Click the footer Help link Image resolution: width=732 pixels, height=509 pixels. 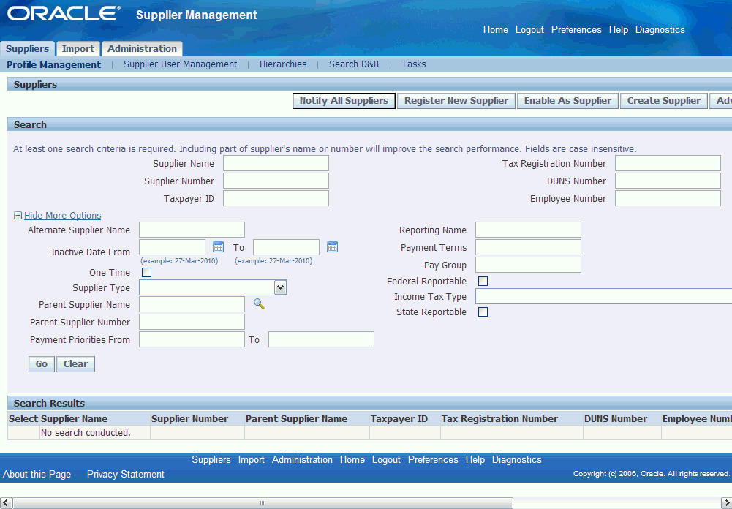click(475, 459)
